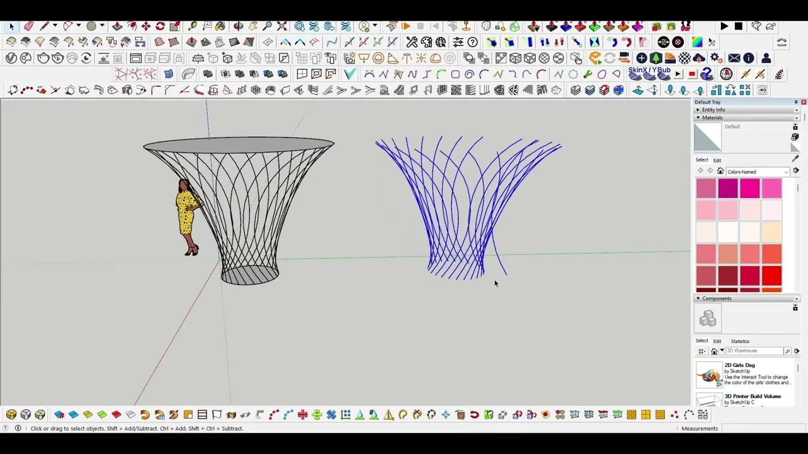Open the 2D Girls Dog component listing
This screenshot has width=808, height=454.
click(x=739, y=365)
